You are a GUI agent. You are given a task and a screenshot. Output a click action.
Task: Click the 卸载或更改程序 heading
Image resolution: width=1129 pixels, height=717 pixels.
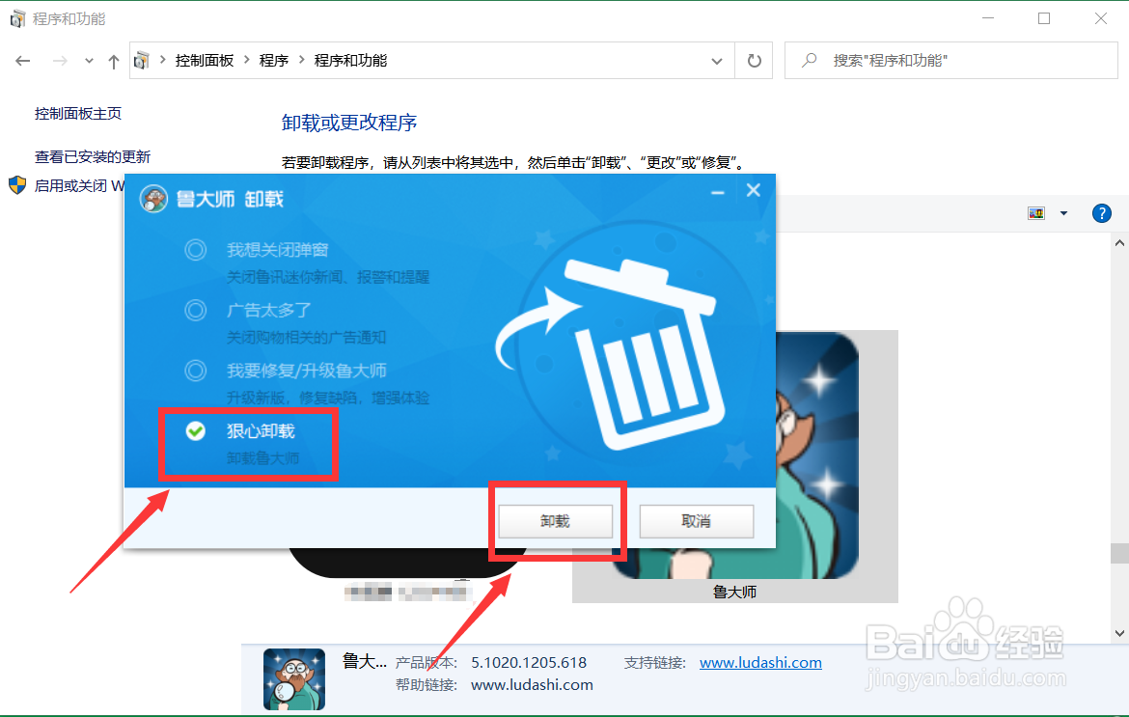(x=349, y=123)
